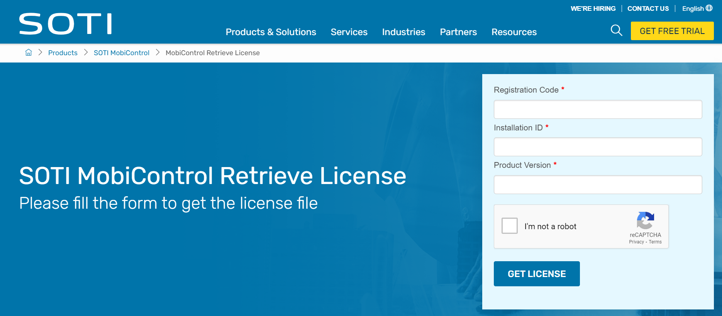Click into the Installation ID field
The image size is (722, 316).
coord(598,147)
